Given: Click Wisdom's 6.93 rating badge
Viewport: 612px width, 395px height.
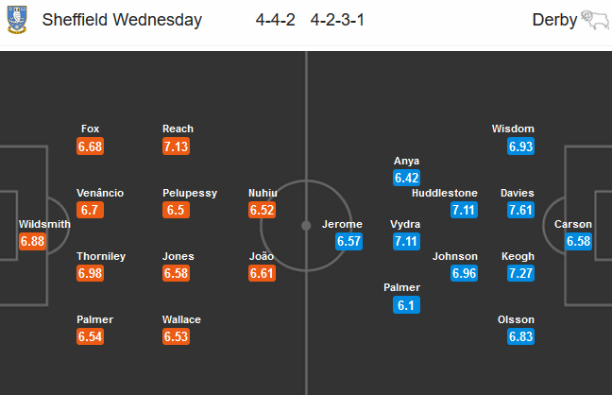Looking at the screenshot, I should (520, 146).
